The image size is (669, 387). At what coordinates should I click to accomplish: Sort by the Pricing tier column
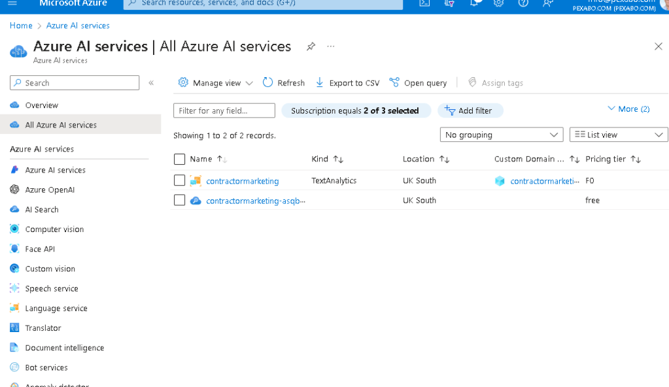[x=613, y=159]
